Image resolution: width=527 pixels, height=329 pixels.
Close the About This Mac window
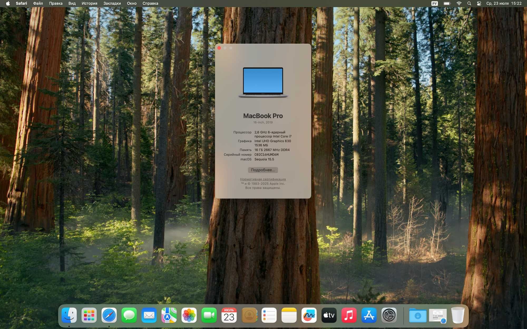click(x=219, y=48)
